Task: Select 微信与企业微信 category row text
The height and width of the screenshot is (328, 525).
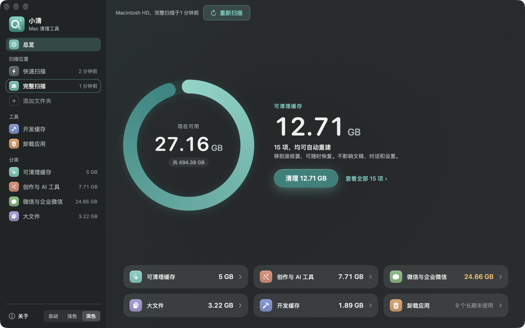Action: (x=43, y=202)
